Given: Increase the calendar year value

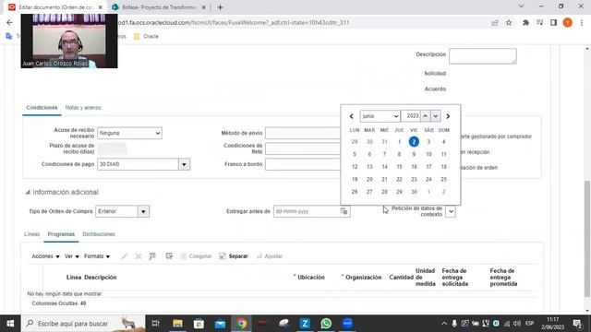Looking at the screenshot, I should pos(426,116).
